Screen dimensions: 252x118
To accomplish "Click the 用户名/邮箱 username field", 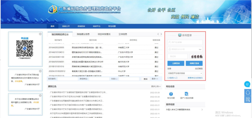I will point(185,42).
